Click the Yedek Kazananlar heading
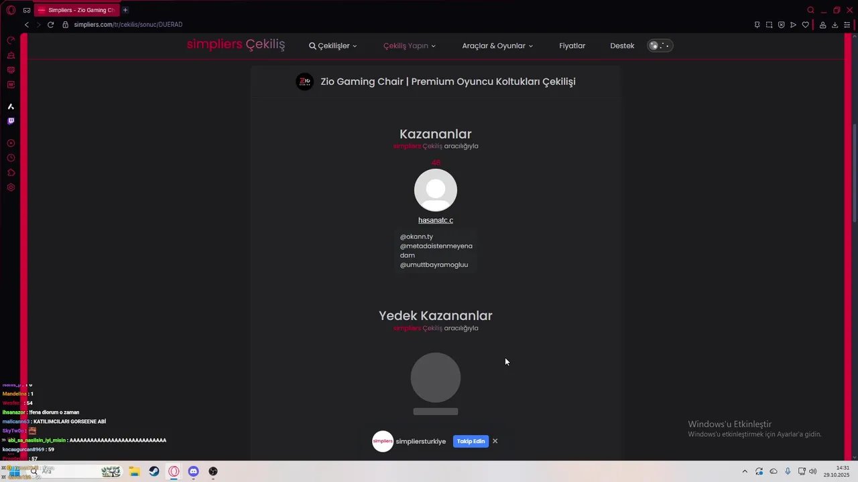 point(436,315)
